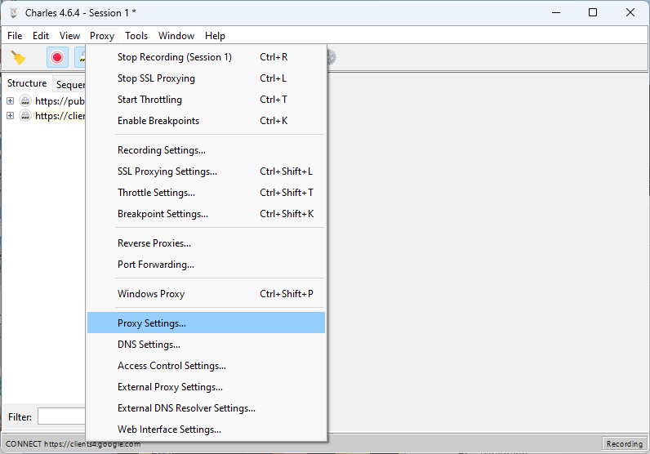Choose Stop Recording (Session 1)
This screenshot has height=454, width=650.
206,57
